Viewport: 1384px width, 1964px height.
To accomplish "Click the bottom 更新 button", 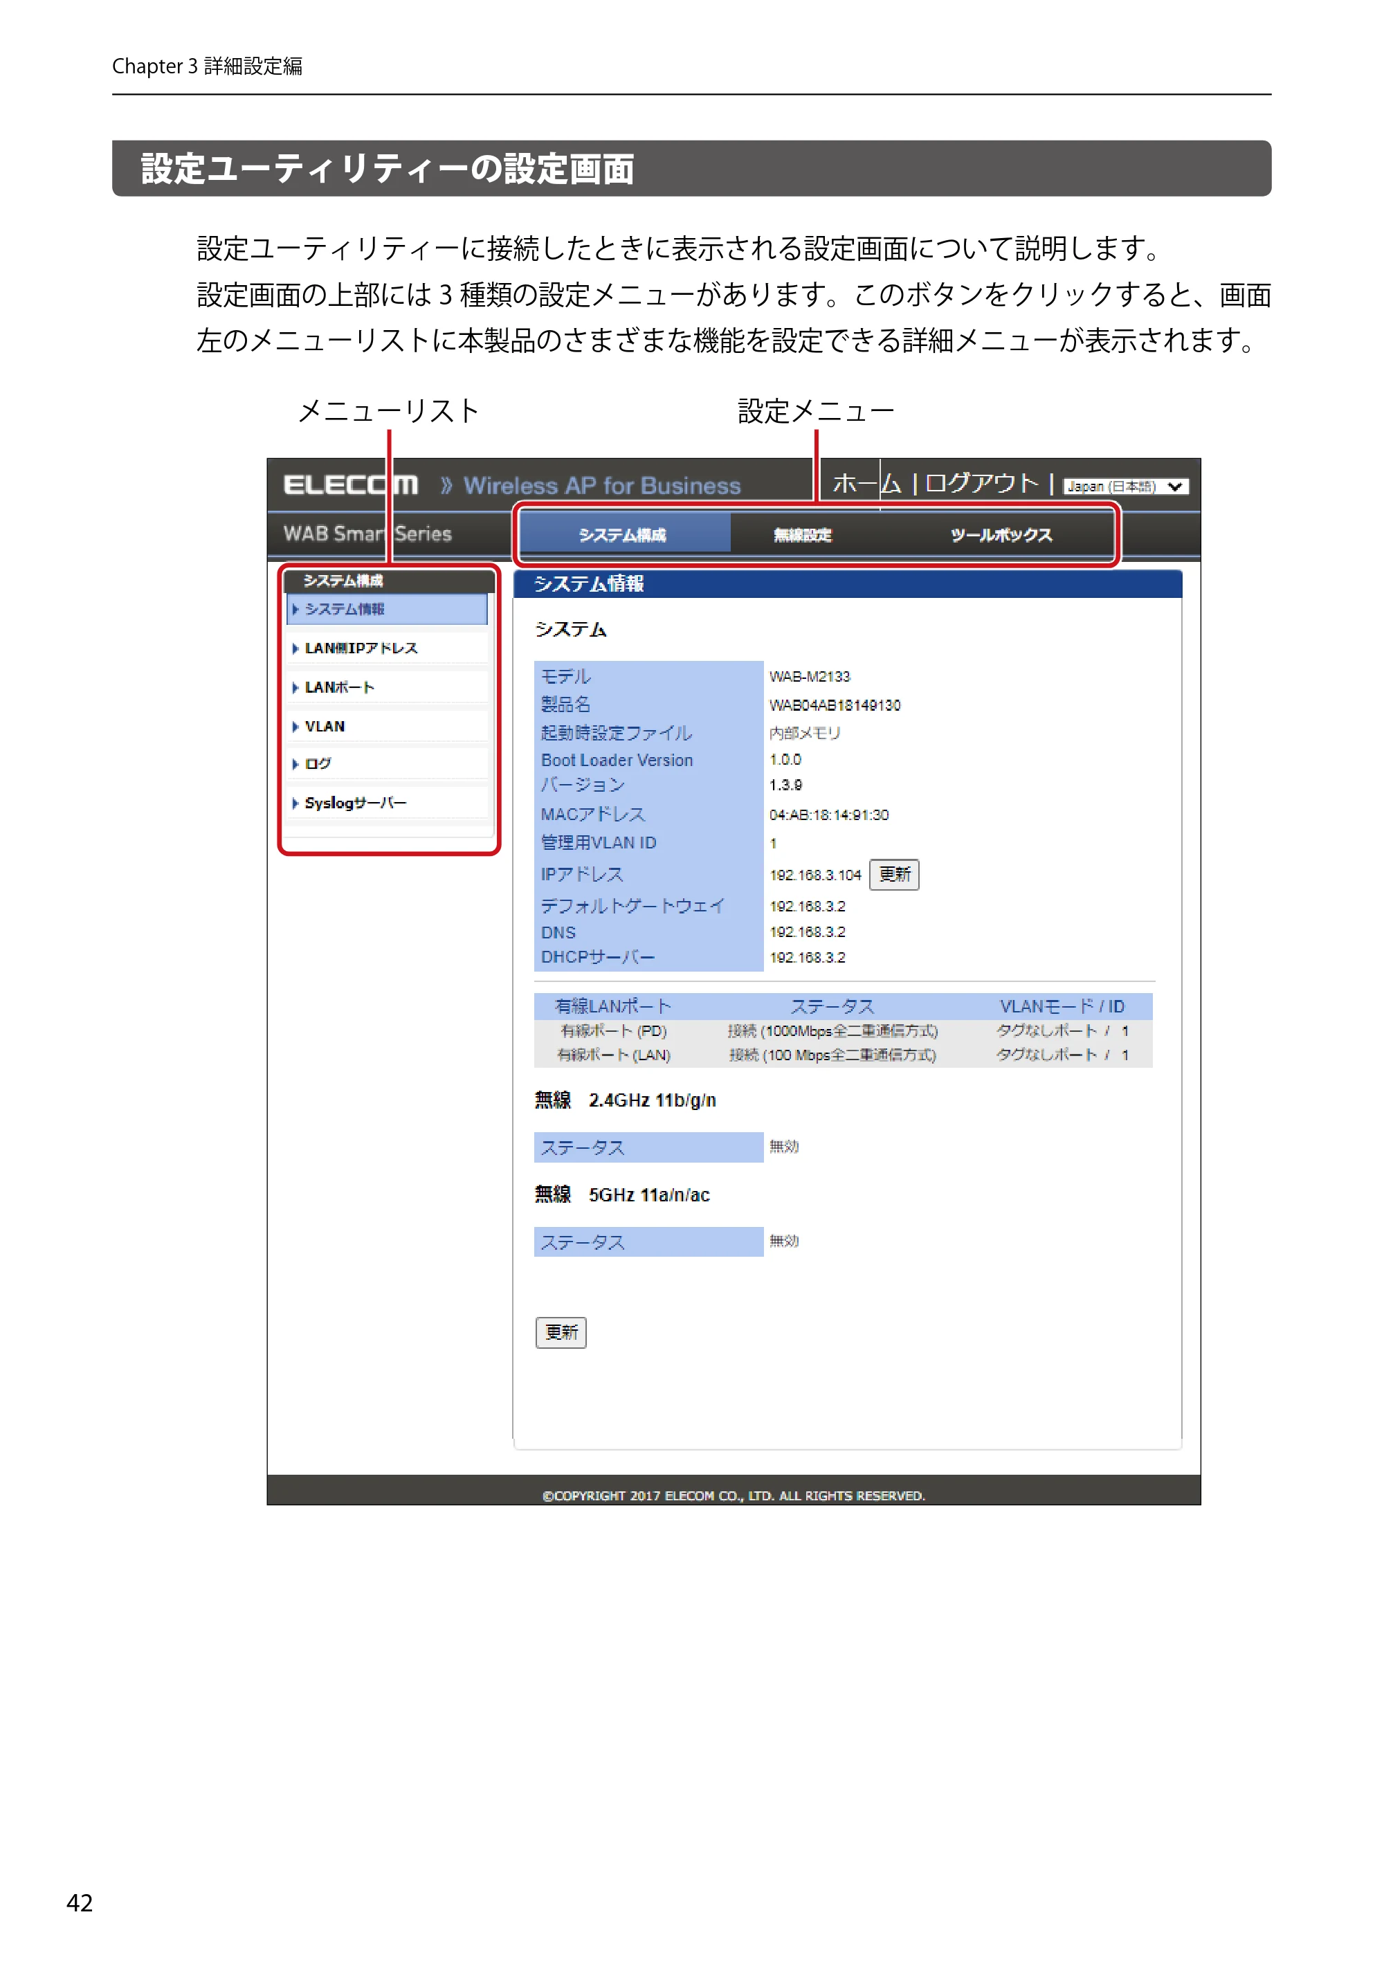I will (x=561, y=1332).
